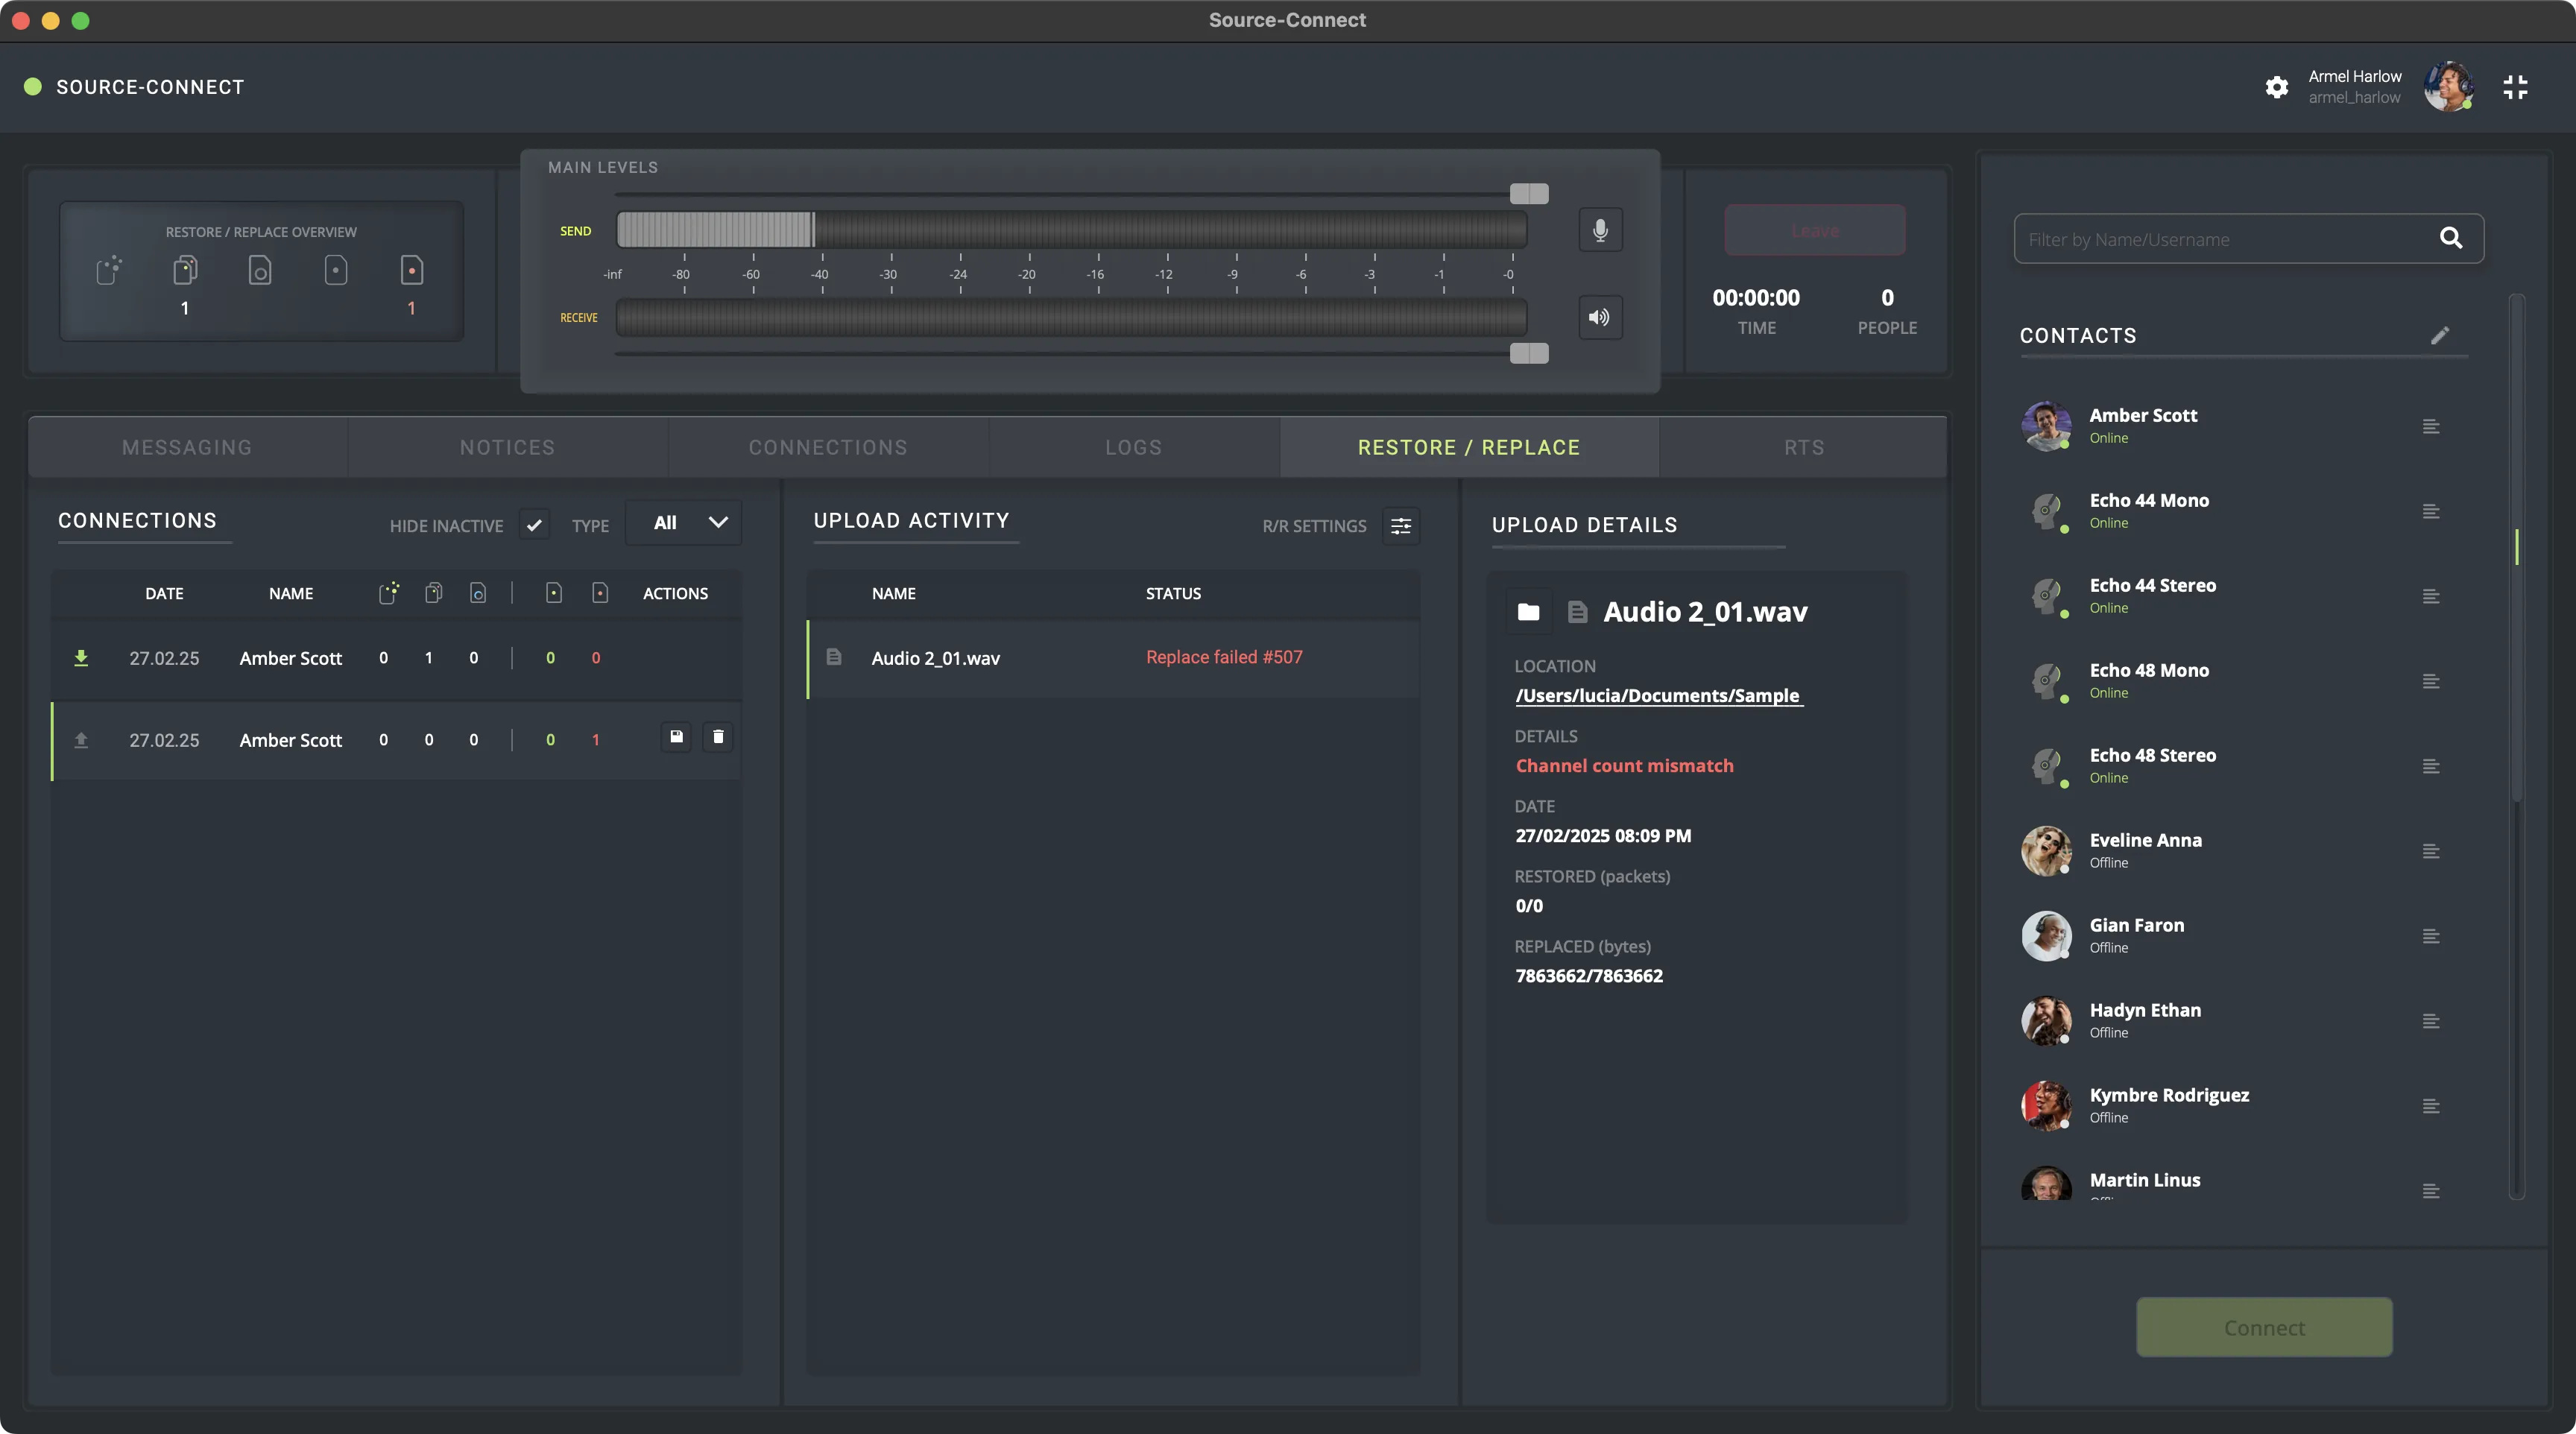Screen dimensions: 2576x1434
Task: Delete the Amber Scott upload row via trash icon
Action: click(718, 737)
